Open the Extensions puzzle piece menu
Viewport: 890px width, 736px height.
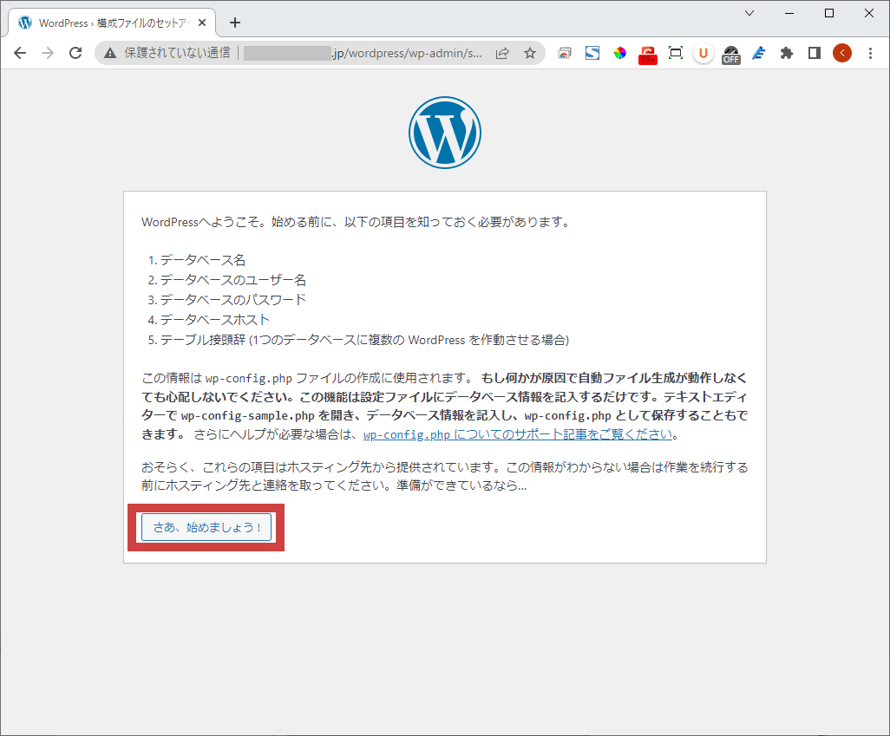787,53
